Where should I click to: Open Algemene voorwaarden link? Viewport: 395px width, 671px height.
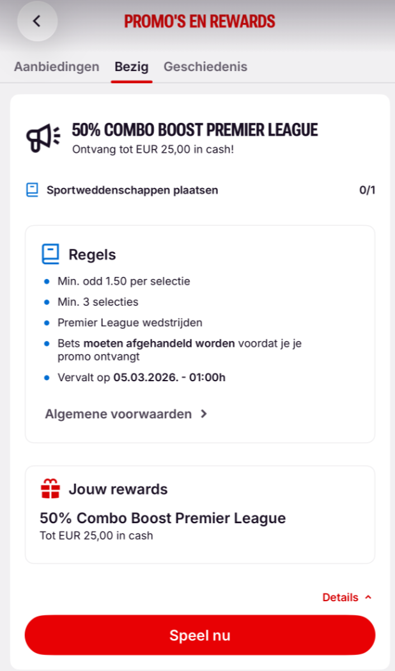pyautogui.click(x=118, y=414)
